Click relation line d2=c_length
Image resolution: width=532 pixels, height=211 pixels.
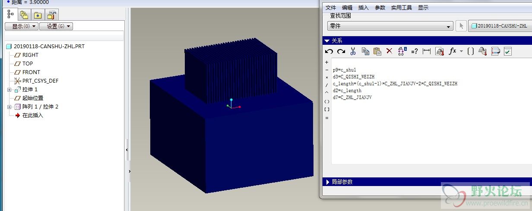347,90
